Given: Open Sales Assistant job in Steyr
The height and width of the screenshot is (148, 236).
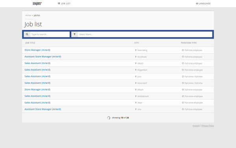Looking at the screenshot, I should (37, 103).
